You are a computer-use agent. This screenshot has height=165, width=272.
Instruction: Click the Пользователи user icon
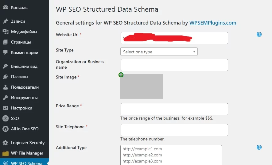[x=6, y=87]
